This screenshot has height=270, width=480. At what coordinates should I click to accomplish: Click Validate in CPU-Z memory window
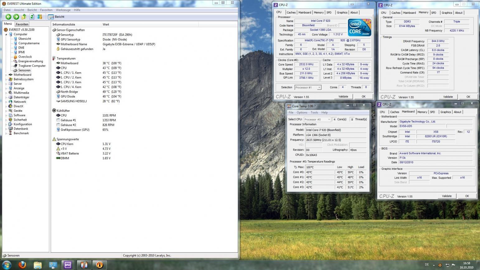[448, 97]
